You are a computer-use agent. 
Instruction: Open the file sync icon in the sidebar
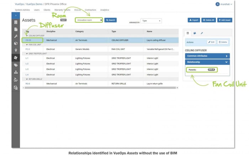[16, 87]
